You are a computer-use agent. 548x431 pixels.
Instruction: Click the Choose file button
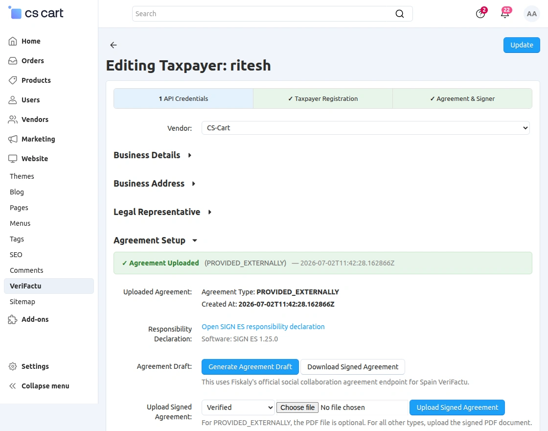(297, 407)
